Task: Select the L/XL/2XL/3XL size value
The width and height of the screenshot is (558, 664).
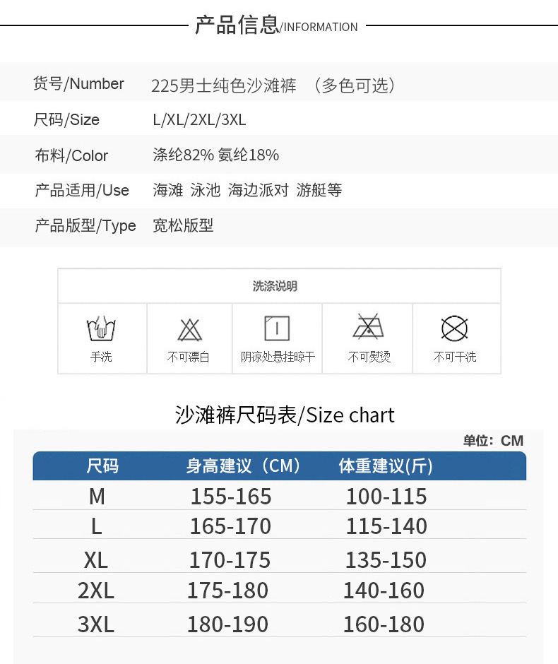Action: click(x=199, y=119)
